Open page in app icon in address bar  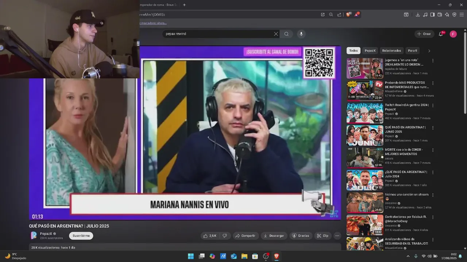(323, 15)
